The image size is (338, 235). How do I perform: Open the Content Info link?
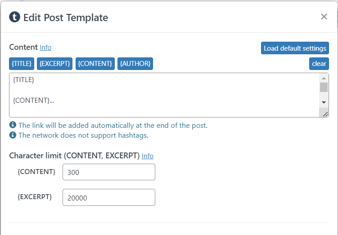click(x=45, y=48)
